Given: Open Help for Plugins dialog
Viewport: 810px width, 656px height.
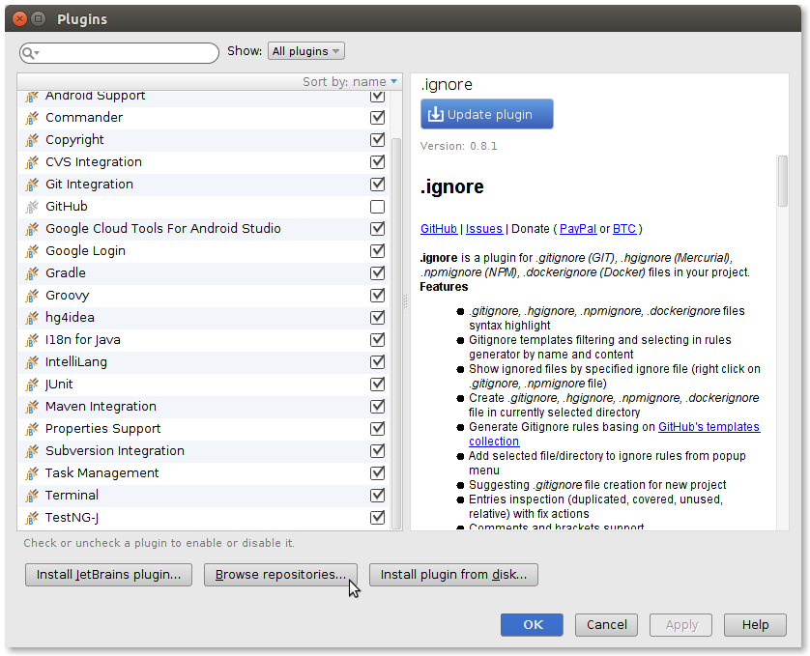Looking at the screenshot, I should coord(755,625).
